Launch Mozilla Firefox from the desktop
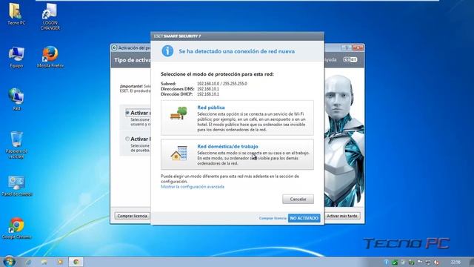474x267 pixels. [x=50, y=57]
